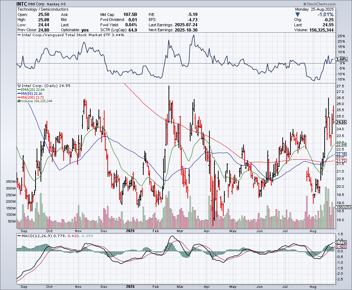Click the Open price value 25.50
Viewport: 352px width, 290px height.
tap(43, 15)
